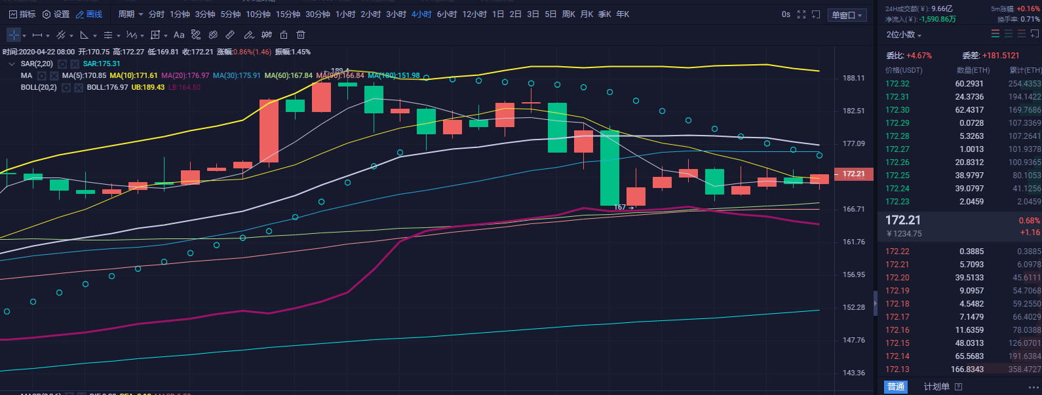Open the 2位小数 decimal precision dropdown
1042x395 pixels.
coord(904,35)
